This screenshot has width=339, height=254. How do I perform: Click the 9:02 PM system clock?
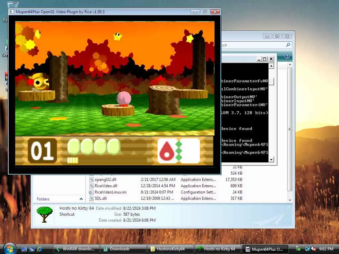click(x=326, y=249)
